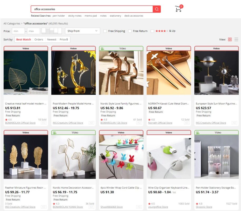
Task: Open the metal diamond pens product thumbnail
Action: (169, 73)
